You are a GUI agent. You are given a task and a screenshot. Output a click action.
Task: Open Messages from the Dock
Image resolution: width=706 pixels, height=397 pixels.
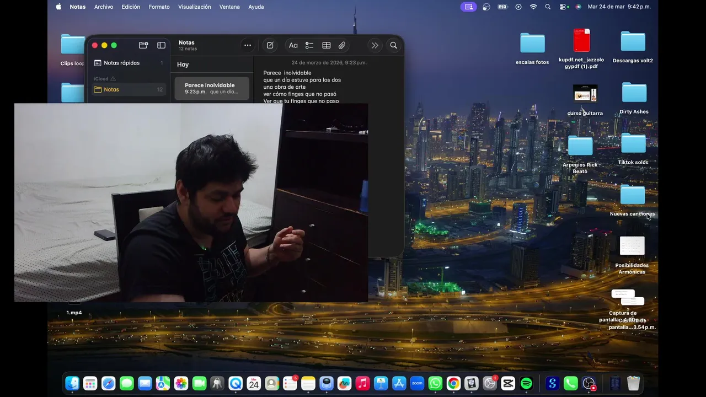tap(127, 383)
